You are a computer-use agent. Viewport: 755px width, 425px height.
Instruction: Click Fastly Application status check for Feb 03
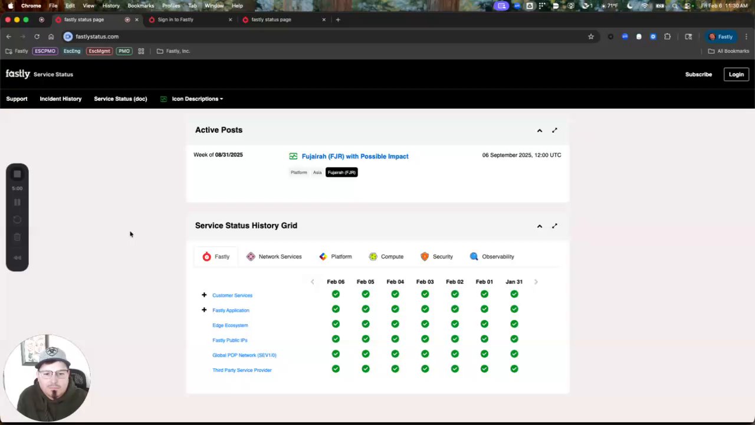[x=425, y=309]
